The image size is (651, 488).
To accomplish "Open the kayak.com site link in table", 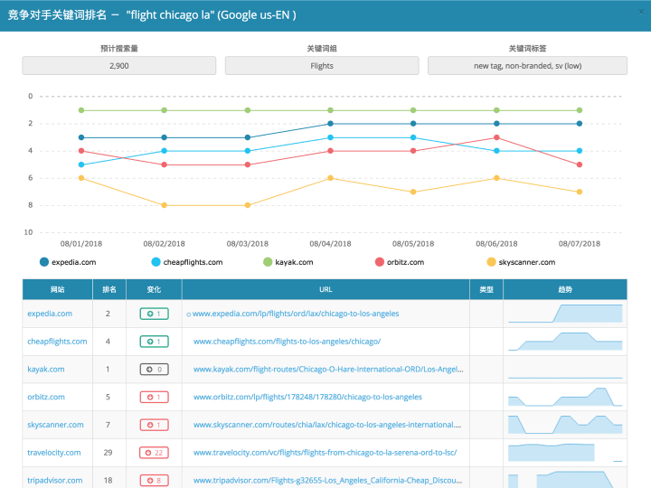I will pos(46,370).
